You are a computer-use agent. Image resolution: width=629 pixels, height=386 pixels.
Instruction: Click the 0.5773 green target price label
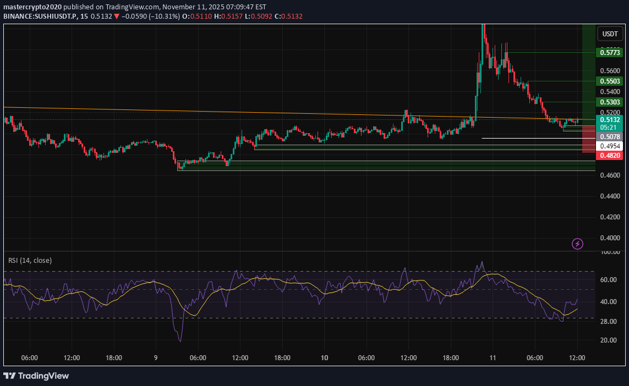[610, 53]
